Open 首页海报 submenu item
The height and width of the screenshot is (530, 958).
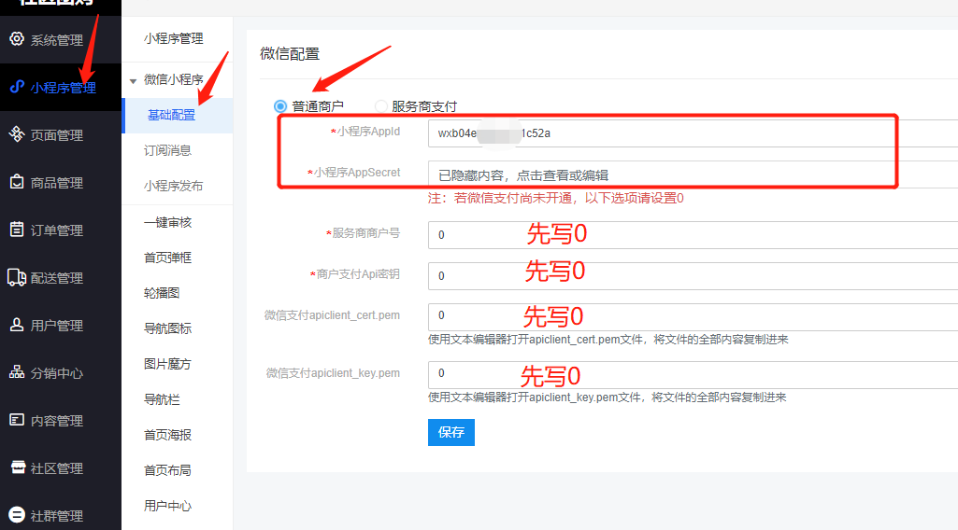point(167,434)
